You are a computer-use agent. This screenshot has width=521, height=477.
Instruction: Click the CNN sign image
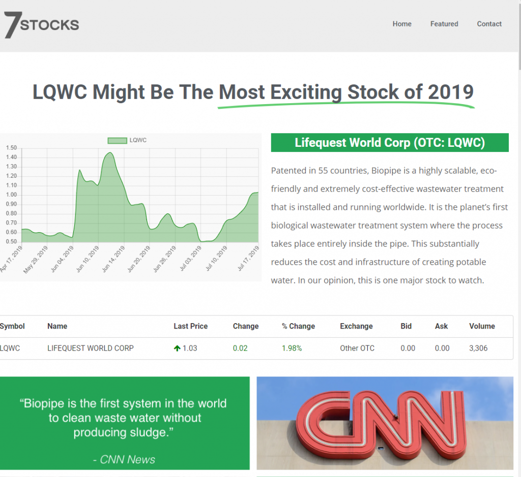tap(385, 423)
